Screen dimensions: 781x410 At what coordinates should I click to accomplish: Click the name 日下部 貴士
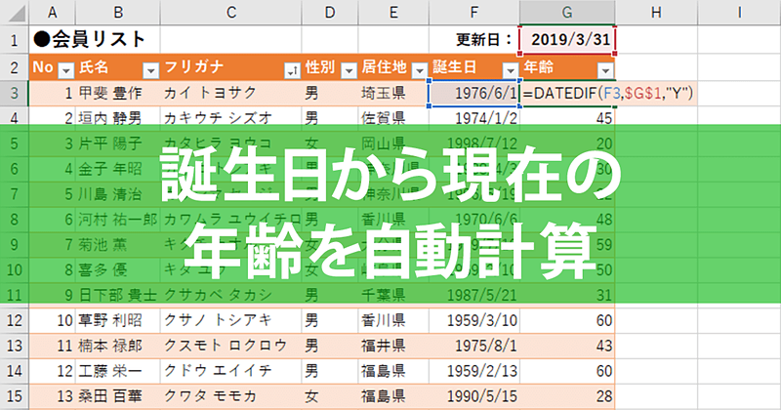click(x=118, y=295)
